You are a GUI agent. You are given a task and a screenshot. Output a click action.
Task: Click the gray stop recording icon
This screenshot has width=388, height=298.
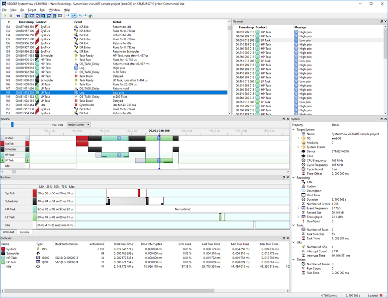11,16
